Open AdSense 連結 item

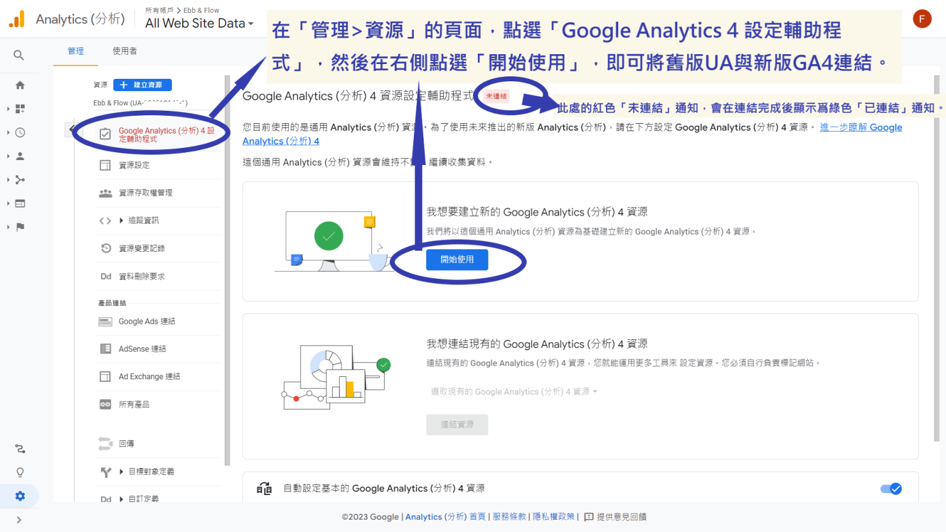point(142,349)
